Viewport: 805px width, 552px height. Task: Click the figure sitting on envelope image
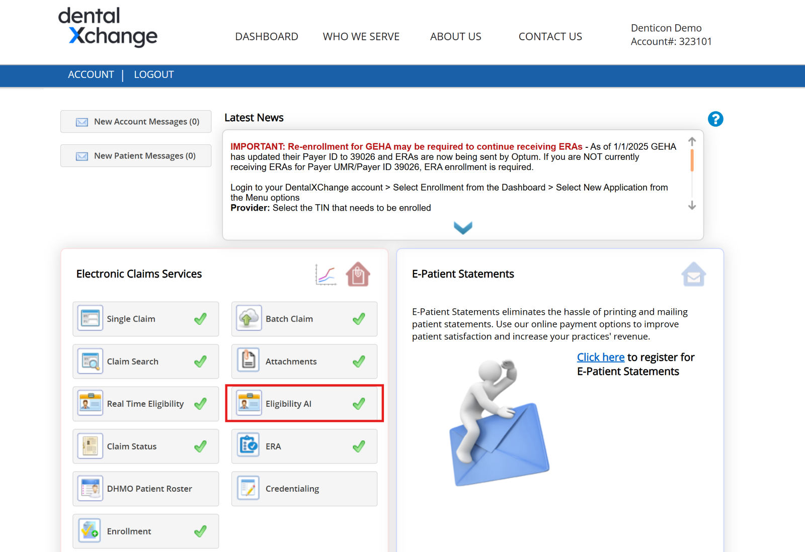pos(499,422)
